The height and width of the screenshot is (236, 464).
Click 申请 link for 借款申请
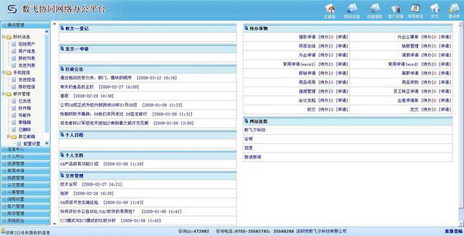342,37
